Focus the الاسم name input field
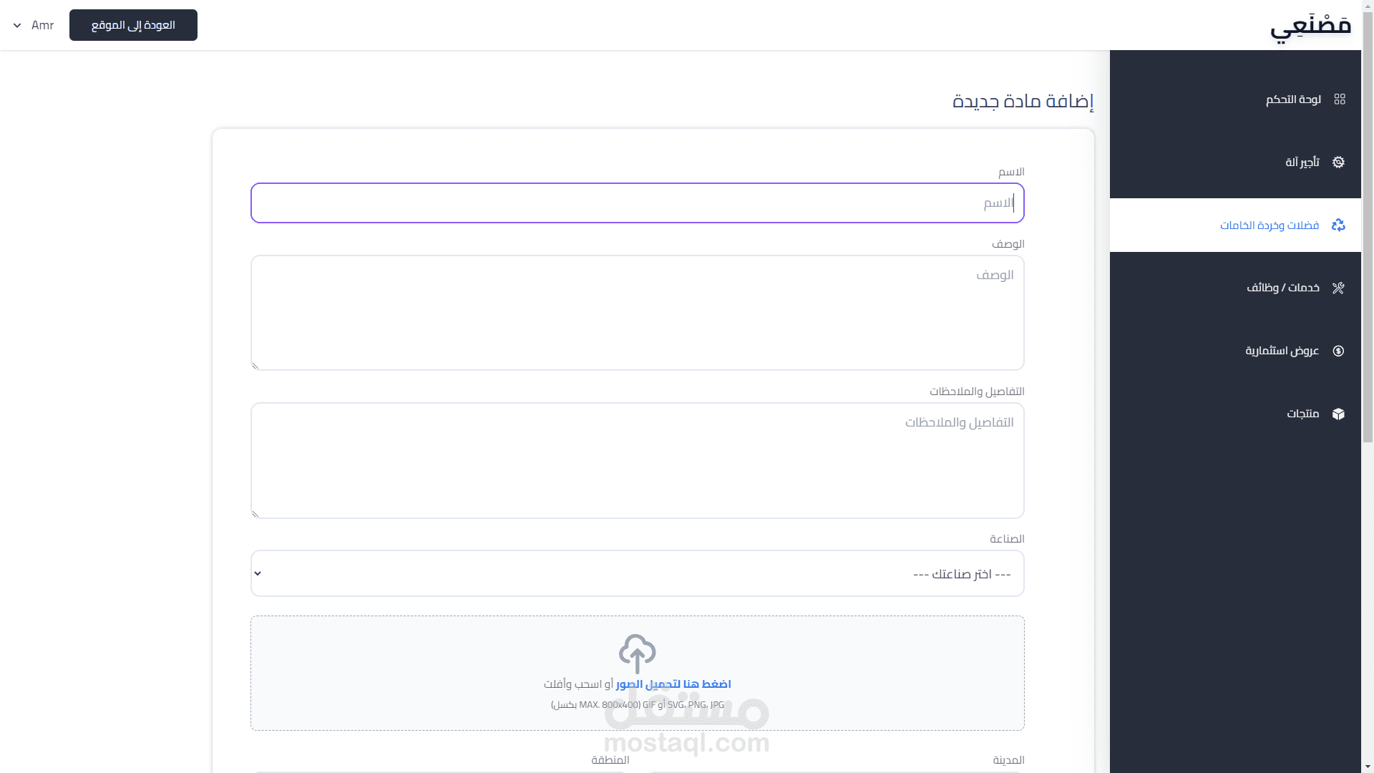The height and width of the screenshot is (773, 1374). [x=637, y=203]
